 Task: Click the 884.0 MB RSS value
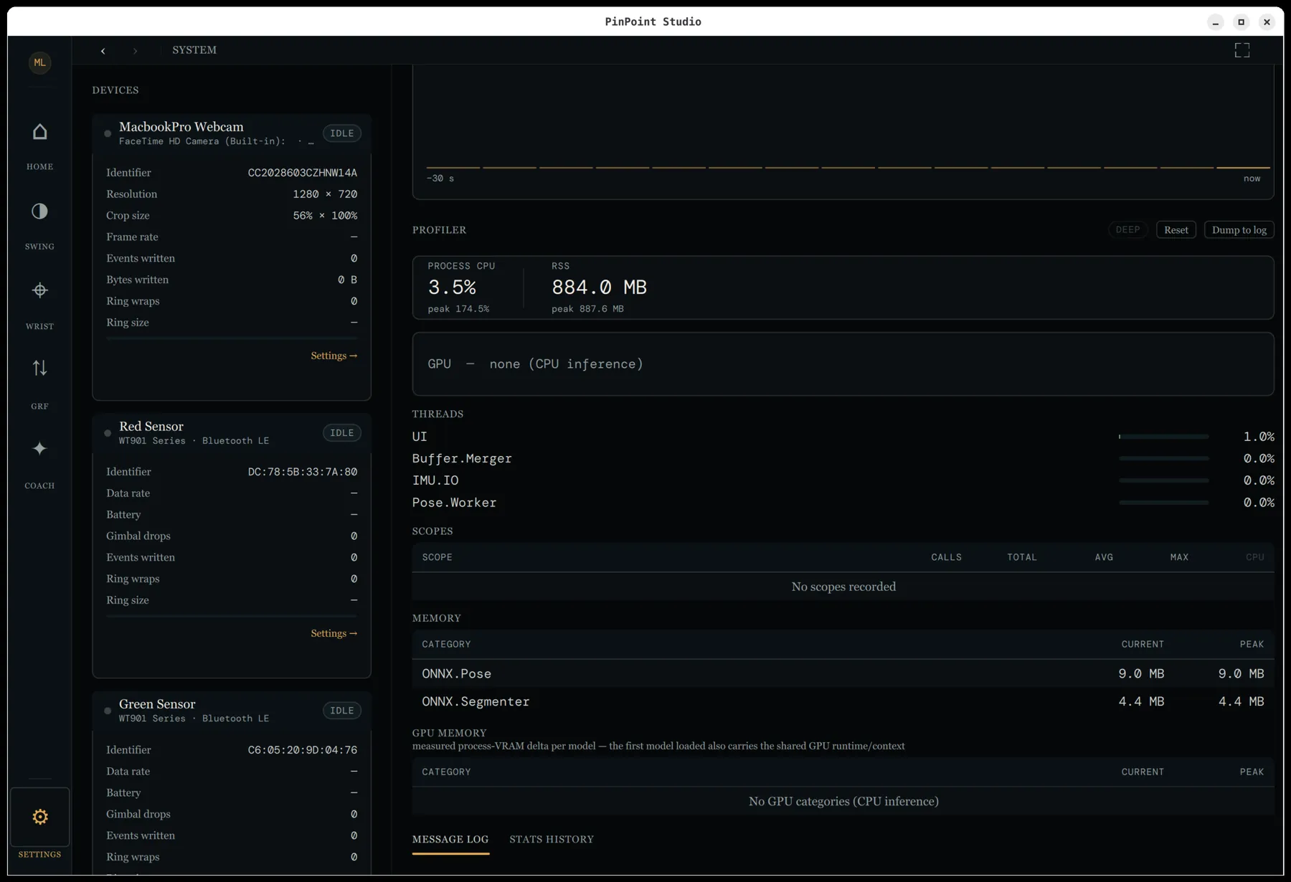[x=599, y=288]
